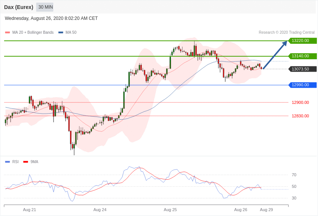
Task: Click the Aug 21 date axis label
Action: [30, 210]
